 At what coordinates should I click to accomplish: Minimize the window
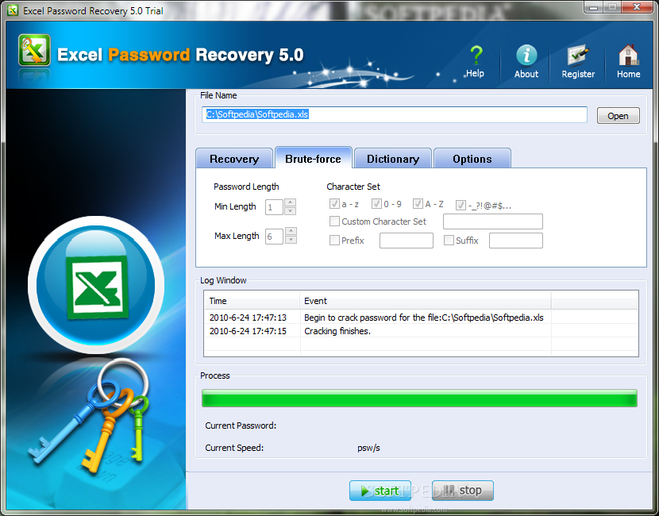click(x=594, y=7)
